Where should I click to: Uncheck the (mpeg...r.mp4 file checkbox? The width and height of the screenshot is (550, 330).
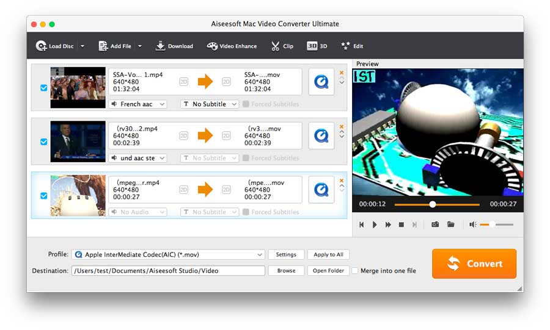(x=44, y=196)
